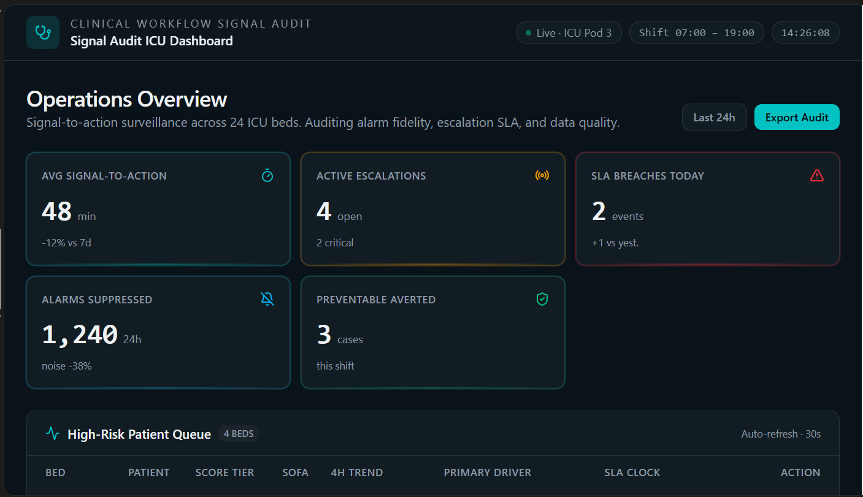Open the Last 24h time range button
Viewport: 863px width, 497px height.
tap(715, 117)
